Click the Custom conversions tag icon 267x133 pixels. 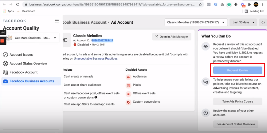[128, 102]
